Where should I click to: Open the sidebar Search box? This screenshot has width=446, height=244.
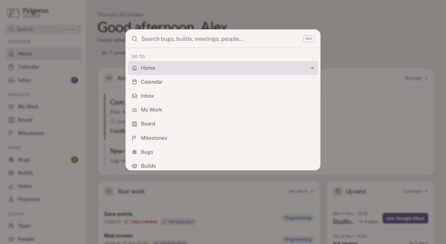pyautogui.click(x=43, y=29)
